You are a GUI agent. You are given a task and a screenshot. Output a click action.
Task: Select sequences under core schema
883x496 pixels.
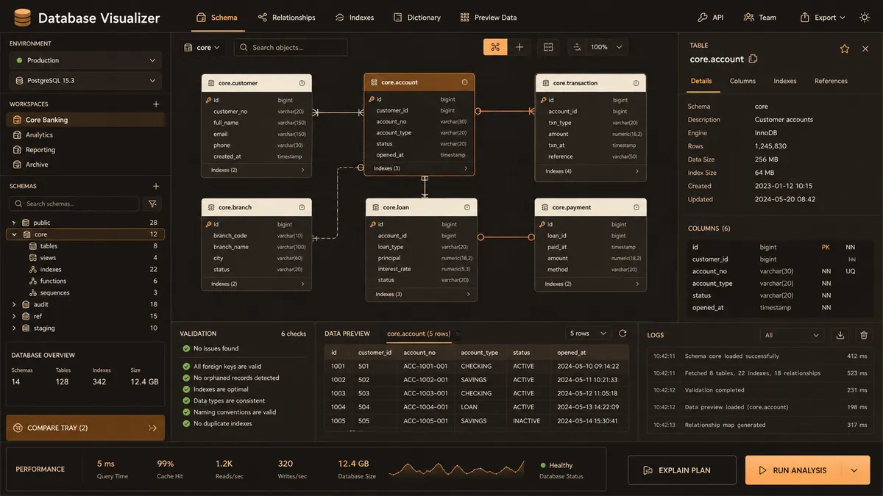tap(93, 292)
